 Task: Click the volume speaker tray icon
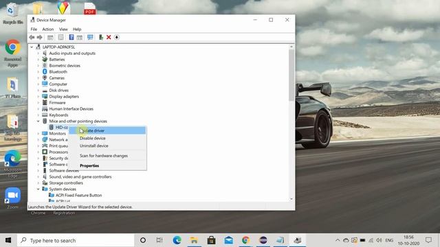pos(379,240)
